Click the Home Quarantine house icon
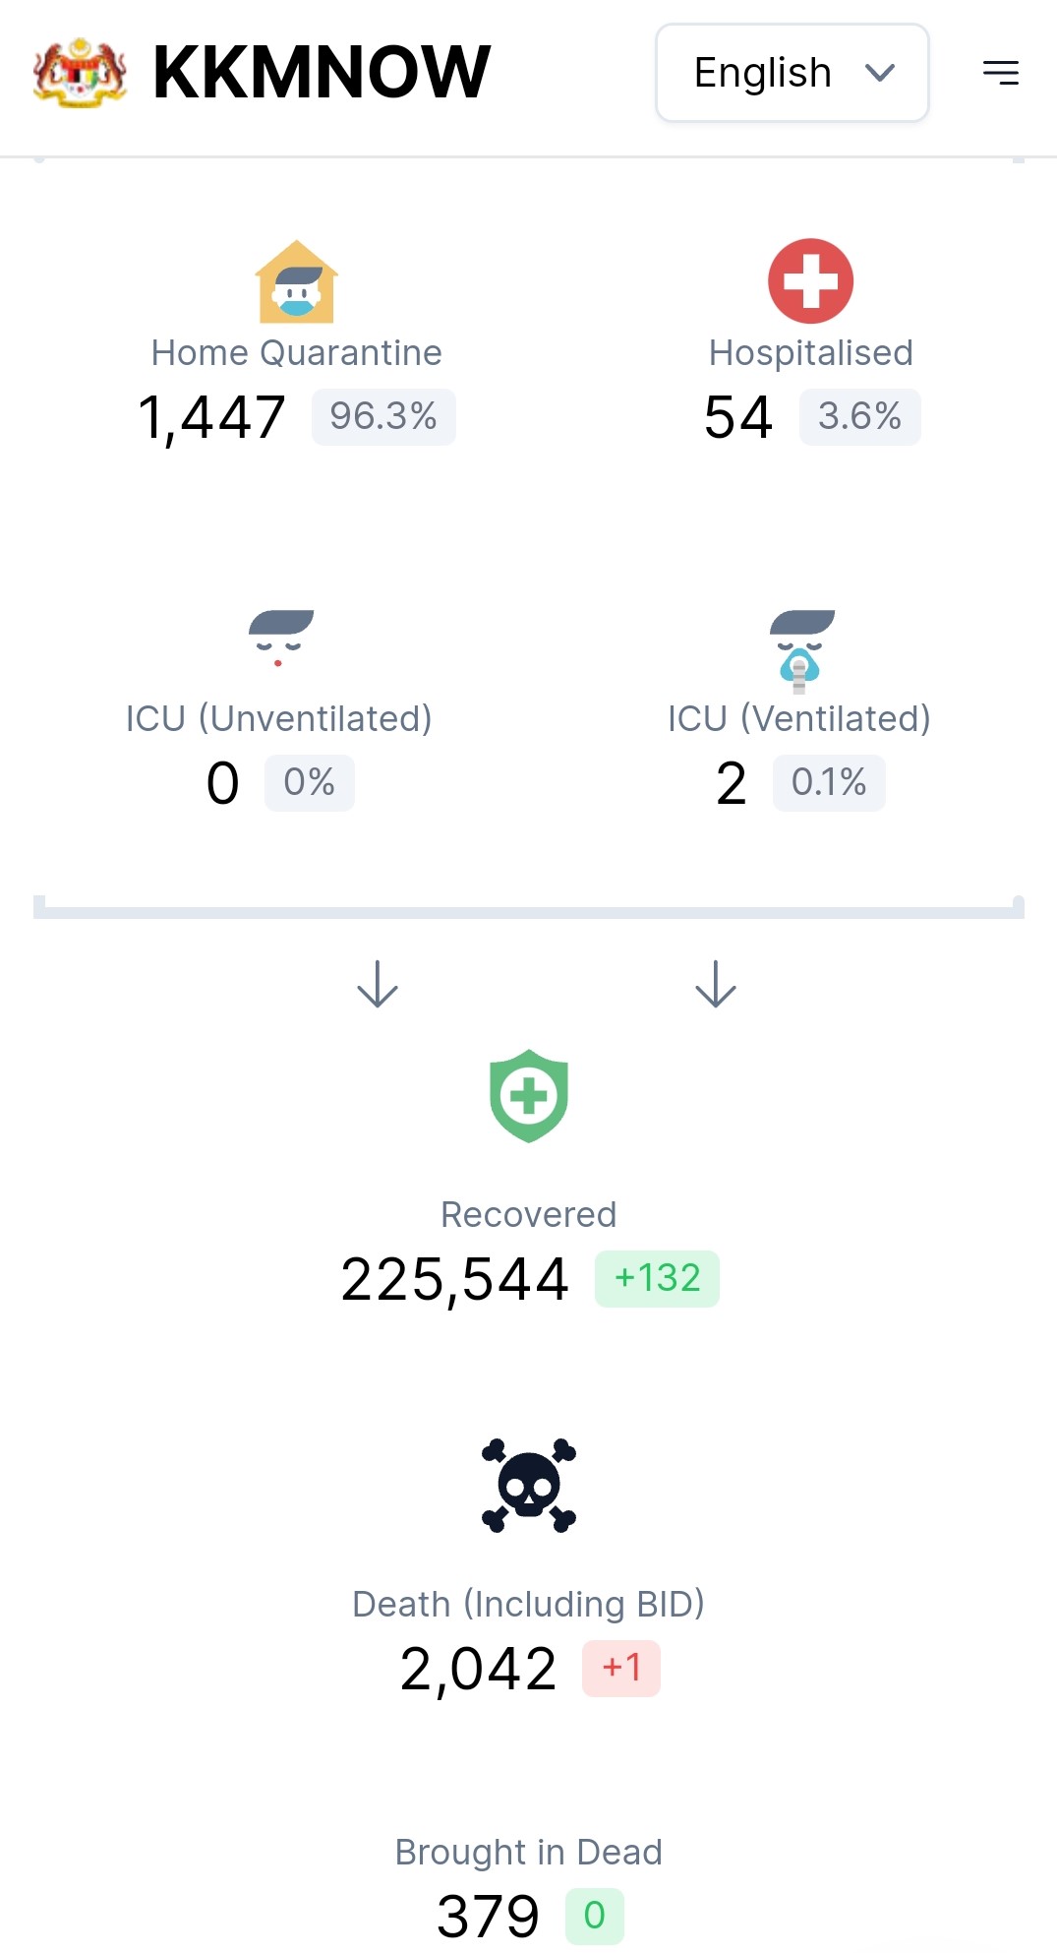Image resolution: width=1057 pixels, height=1953 pixels. tap(297, 281)
